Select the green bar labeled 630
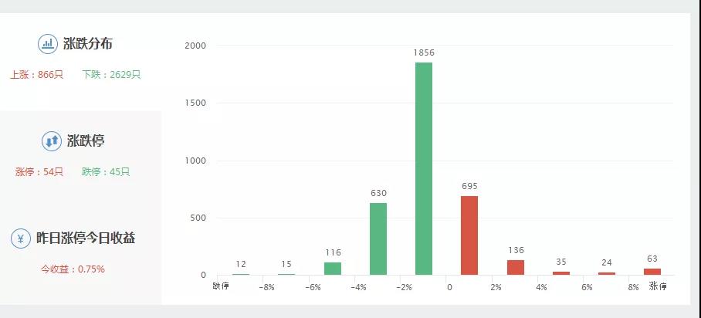 point(378,238)
